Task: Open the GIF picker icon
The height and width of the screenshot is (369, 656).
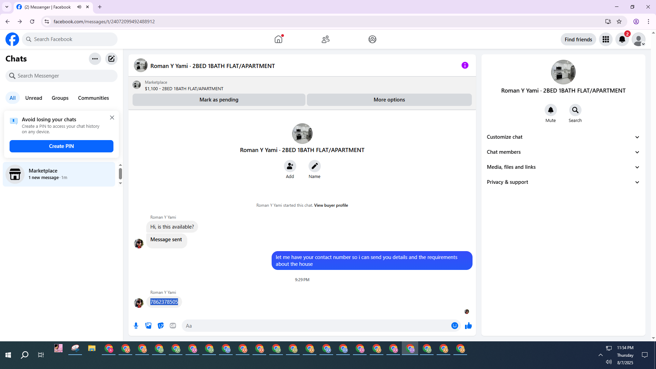Action: (173, 326)
